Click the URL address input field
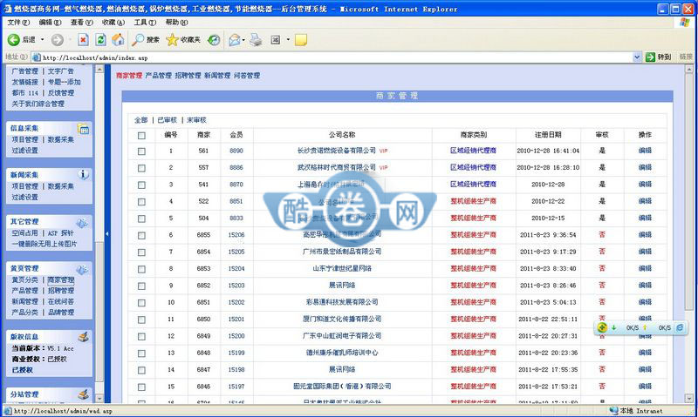698x417 pixels. [337, 57]
